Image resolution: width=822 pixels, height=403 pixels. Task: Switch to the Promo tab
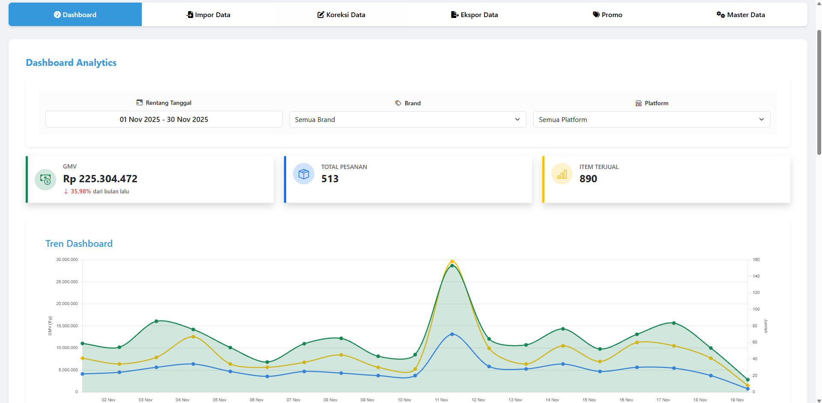607,14
